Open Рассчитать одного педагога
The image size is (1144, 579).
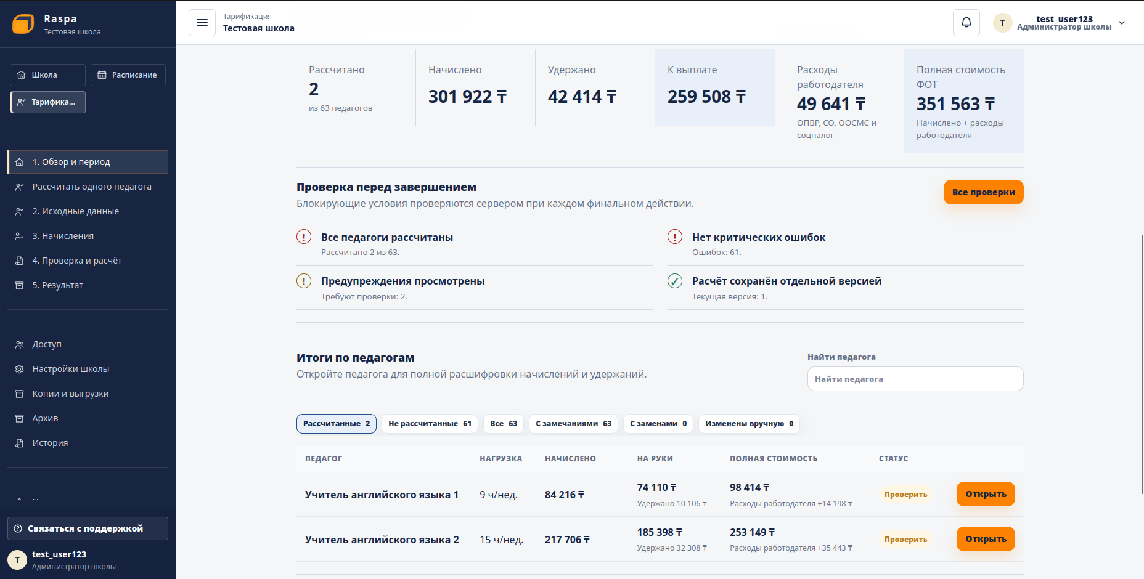(88, 187)
